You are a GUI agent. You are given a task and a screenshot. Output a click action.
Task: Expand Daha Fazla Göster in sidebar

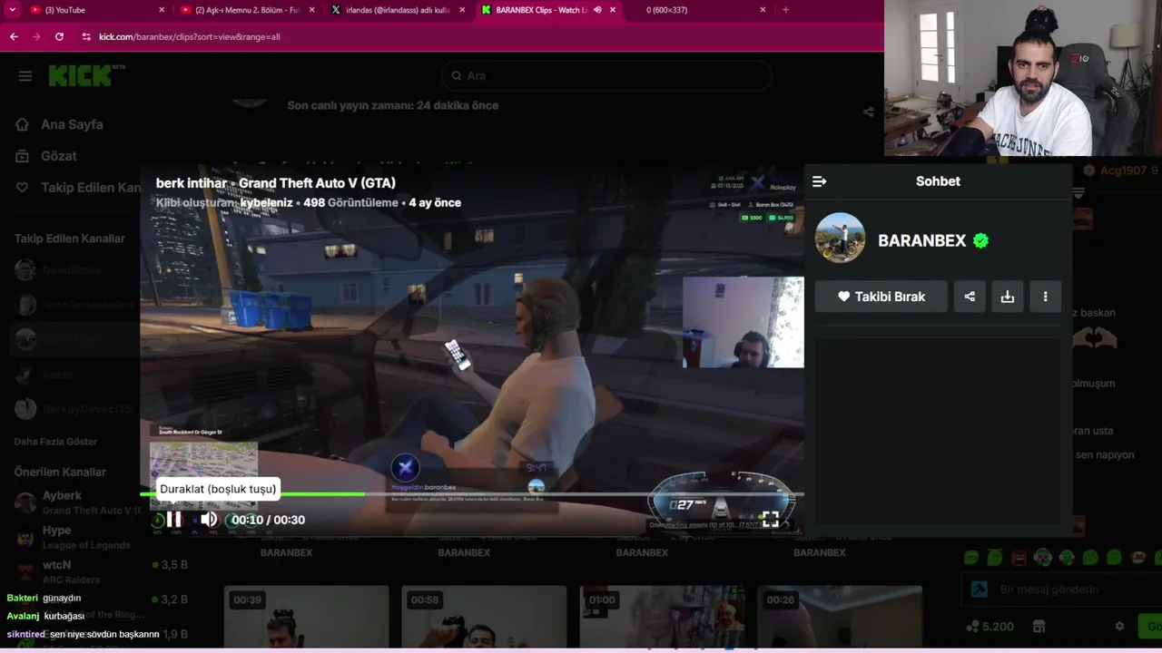(x=55, y=442)
